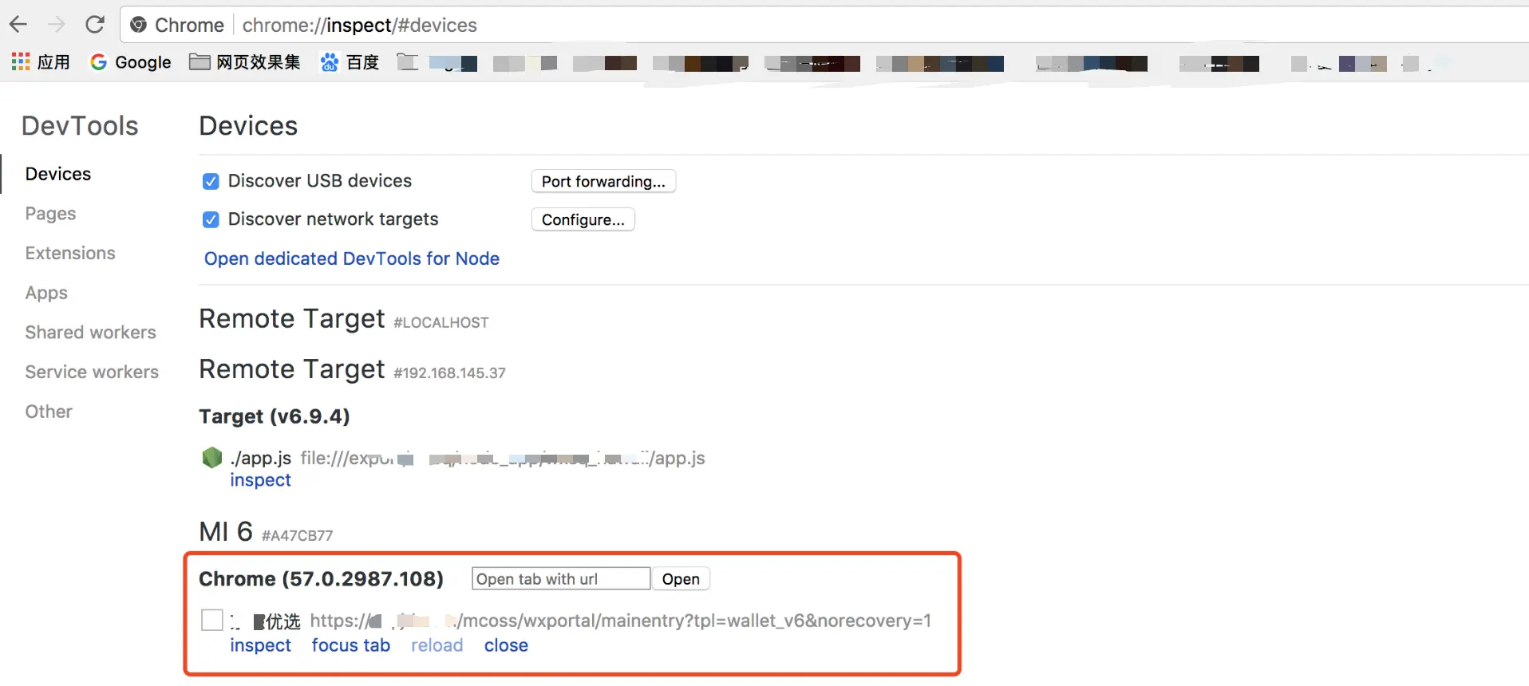Click the Chrome icon in address bar
The height and width of the screenshot is (686, 1529).
coord(138,26)
